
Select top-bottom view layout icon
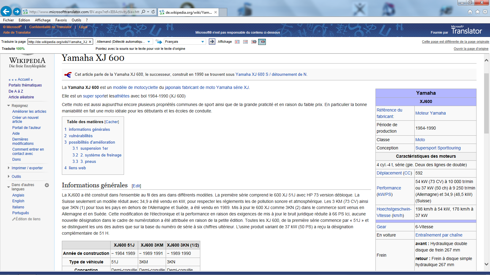coord(246,42)
